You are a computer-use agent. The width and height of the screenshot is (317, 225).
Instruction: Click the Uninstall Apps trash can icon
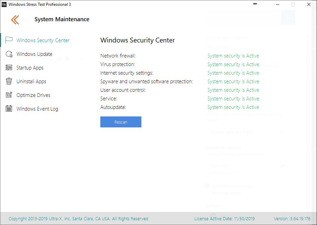click(9, 82)
